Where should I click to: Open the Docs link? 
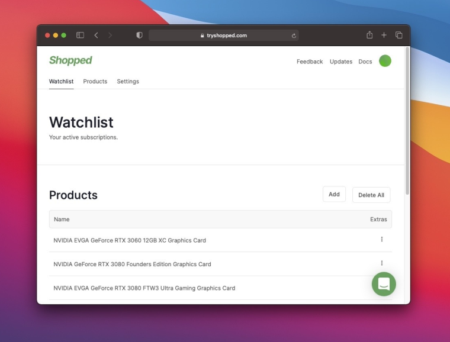(x=365, y=62)
